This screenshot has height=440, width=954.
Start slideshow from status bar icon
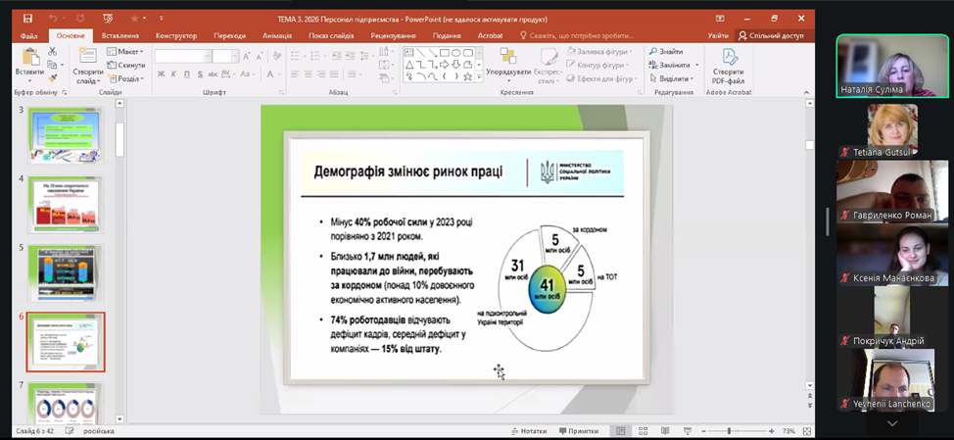click(687, 431)
